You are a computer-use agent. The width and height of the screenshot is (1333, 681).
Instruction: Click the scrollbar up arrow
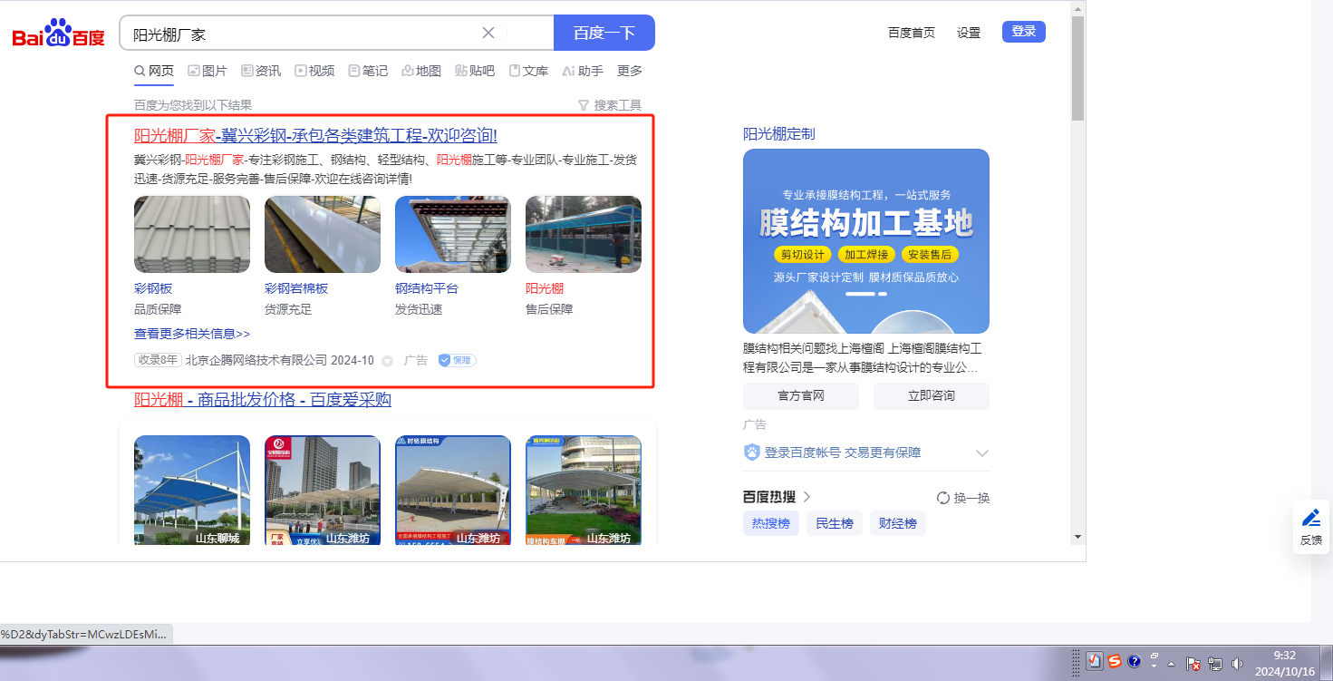pos(1077,8)
